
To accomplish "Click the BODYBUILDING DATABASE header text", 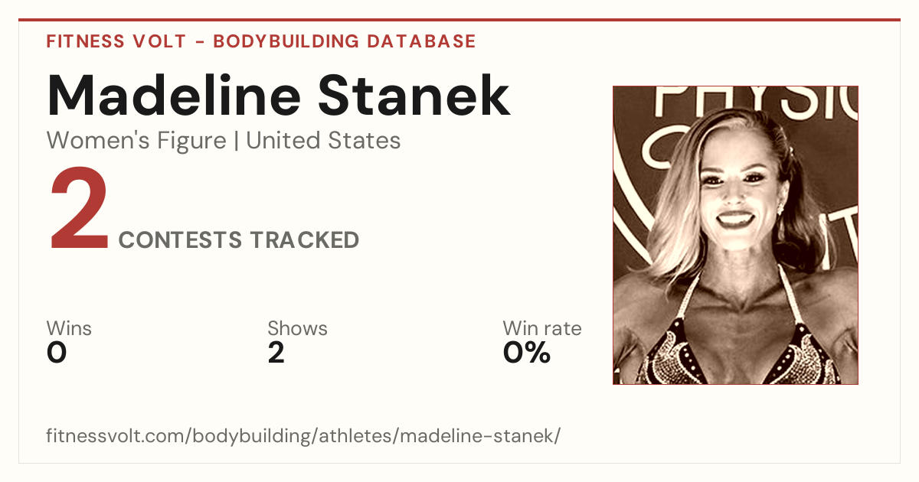I will coord(345,41).
